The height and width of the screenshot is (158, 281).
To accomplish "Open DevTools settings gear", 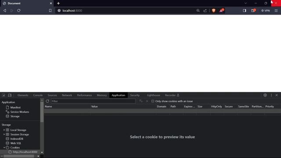I will click(265, 95).
